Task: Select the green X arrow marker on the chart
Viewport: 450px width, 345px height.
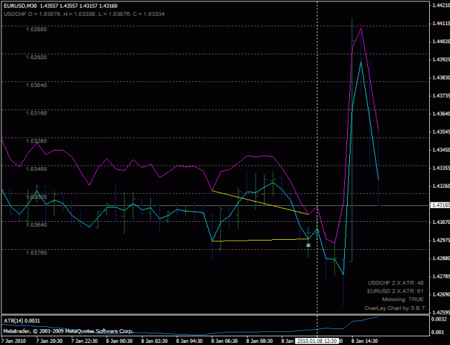Action: click(x=308, y=246)
